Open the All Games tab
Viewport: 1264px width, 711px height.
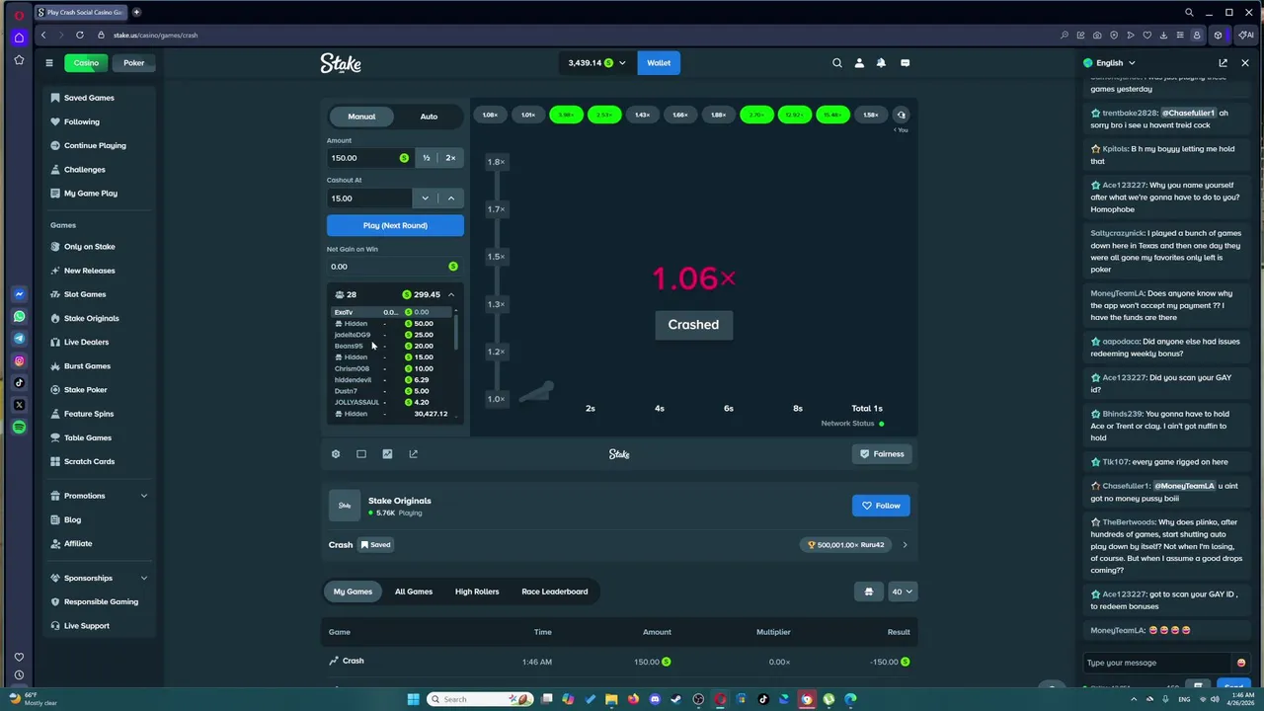coord(414,592)
